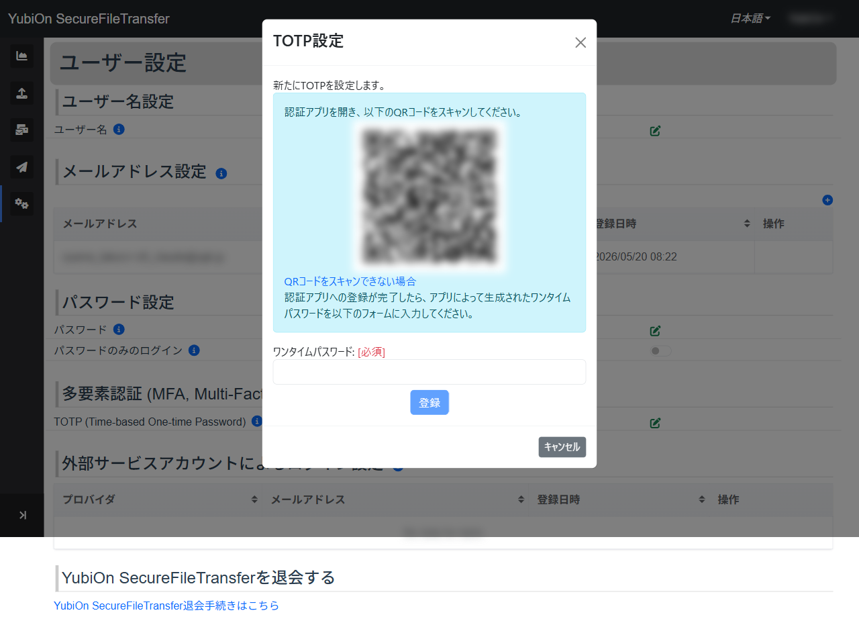859x625 pixels.
Task: Open the settings gears icon in sidebar
Action: (21, 203)
